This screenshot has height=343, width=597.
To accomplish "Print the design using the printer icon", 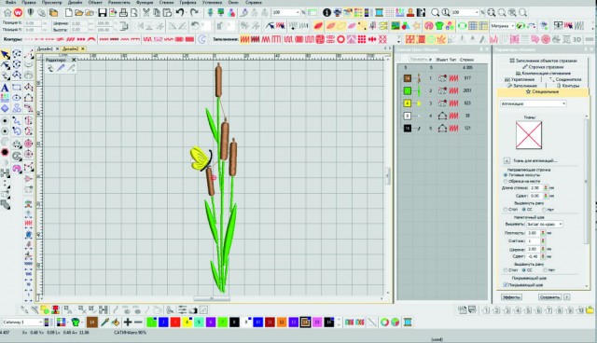I will click(123, 12).
